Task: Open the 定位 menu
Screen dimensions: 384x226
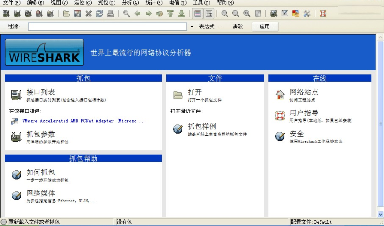Action: tap(83, 3)
